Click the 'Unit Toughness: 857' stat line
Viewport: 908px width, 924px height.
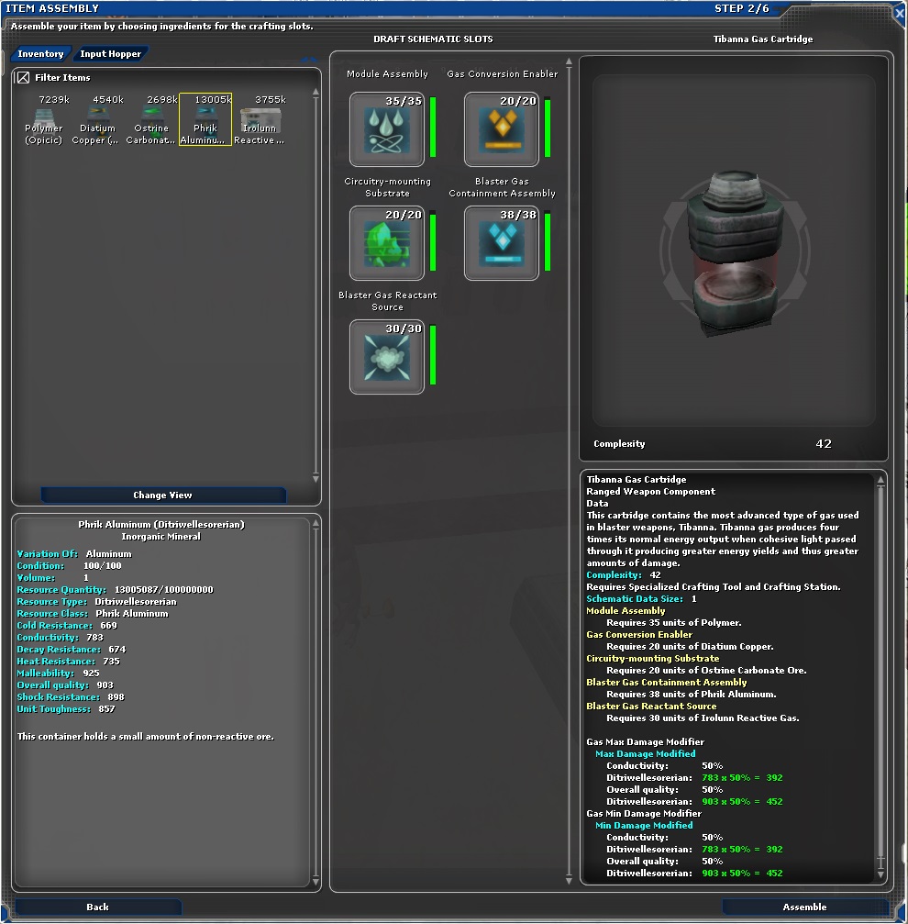click(66, 709)
